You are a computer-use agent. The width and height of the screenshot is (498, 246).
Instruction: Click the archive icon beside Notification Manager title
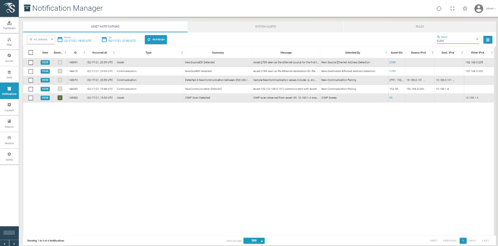tap(27, 8)
